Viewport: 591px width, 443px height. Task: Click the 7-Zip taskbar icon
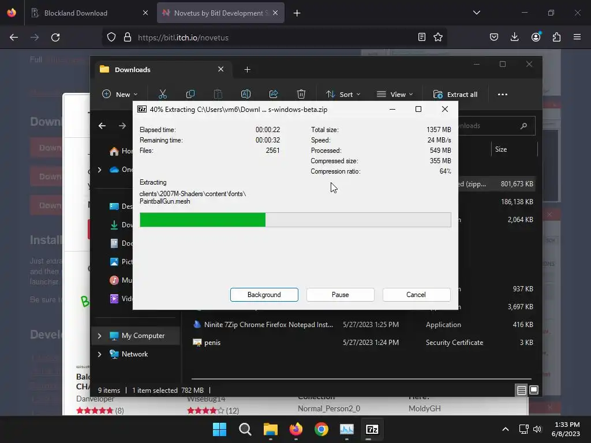pos(372,429)
